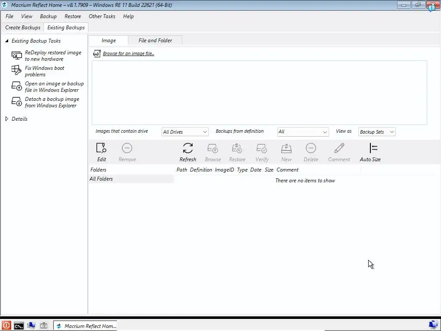This screenshot has width=441, height=331.
Task: Click Detach a backup image text
Action: pyautogui.click(x=52, y=102)
